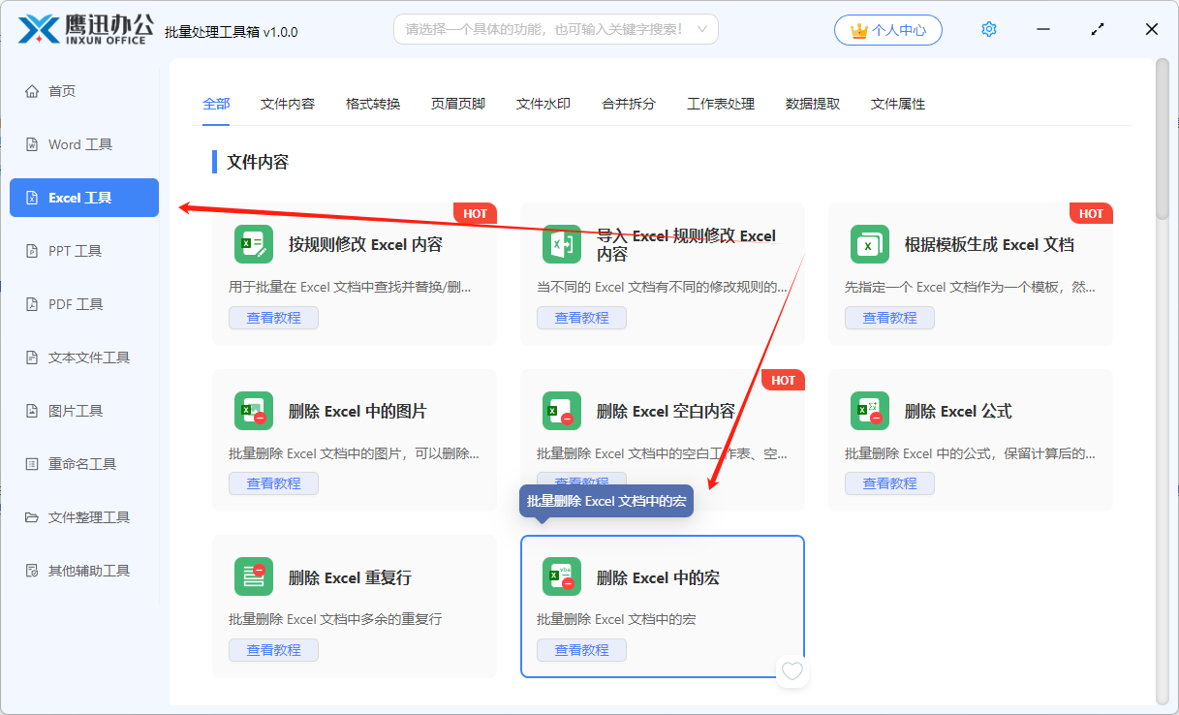The height and width of the screenshot is (715, 1179).
Task: Open the 首页 home icon in sidebar
Action: click(x=32, y=91)
